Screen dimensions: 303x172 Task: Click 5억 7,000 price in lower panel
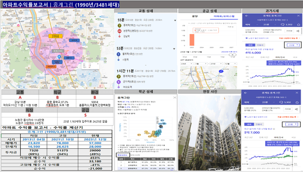(252, 133)
